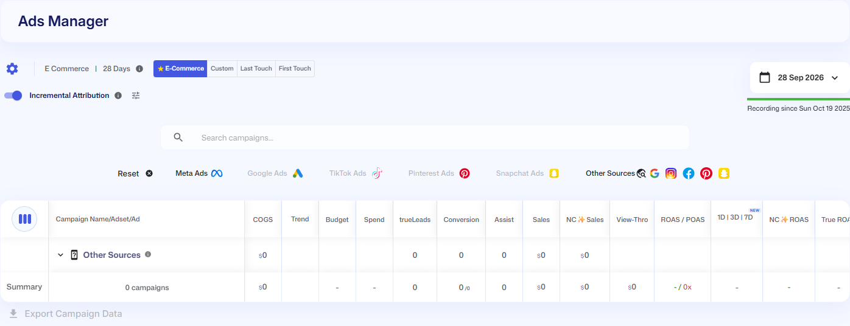The image size is (850, 326).
Task: Click the Conversion column header
Action: [x=462, y=220]
